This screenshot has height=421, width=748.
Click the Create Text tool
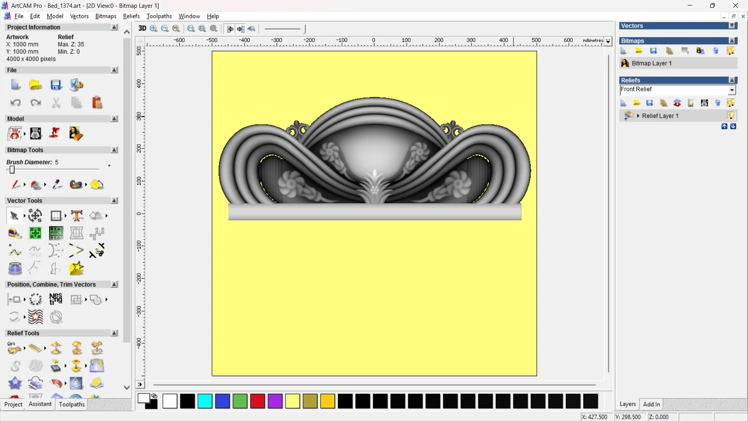pos(77,216)
